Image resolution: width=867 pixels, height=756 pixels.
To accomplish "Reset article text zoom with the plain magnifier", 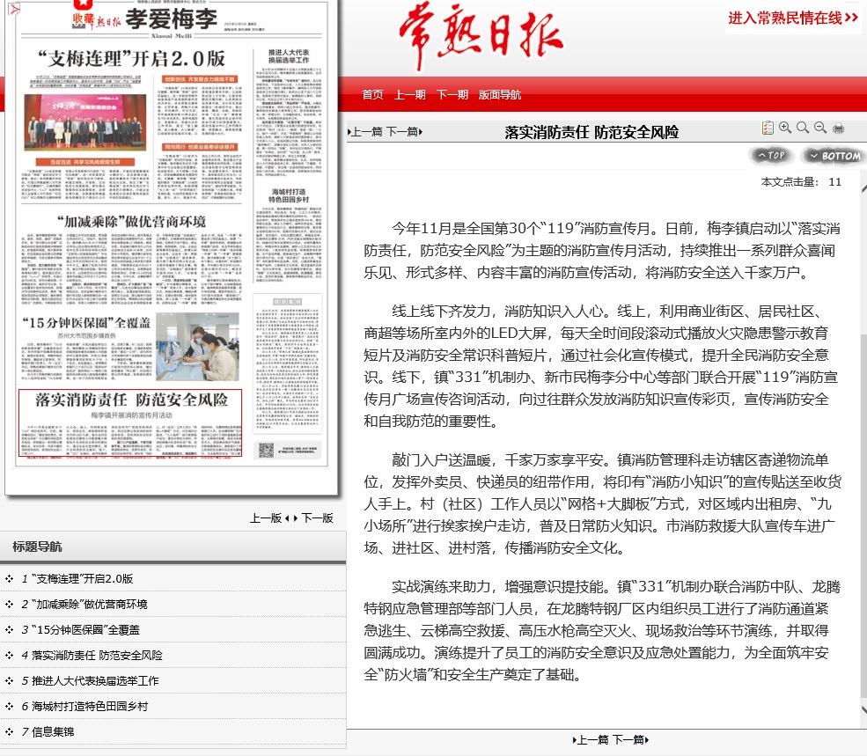I will tap(803, 128).
